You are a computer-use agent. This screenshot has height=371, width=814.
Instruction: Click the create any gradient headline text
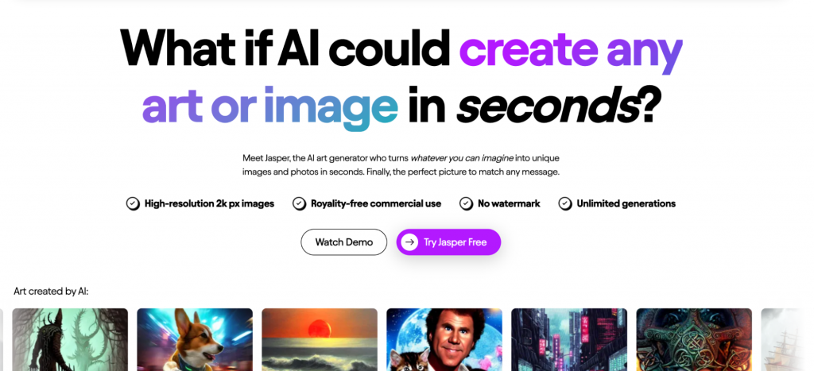(x=571, y=50)
